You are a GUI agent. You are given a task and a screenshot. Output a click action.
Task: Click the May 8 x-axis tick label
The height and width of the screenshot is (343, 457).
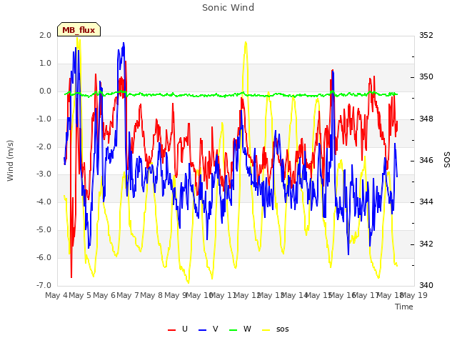[151, 295]
